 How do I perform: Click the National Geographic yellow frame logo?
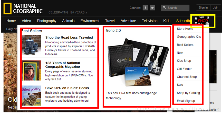7,8
